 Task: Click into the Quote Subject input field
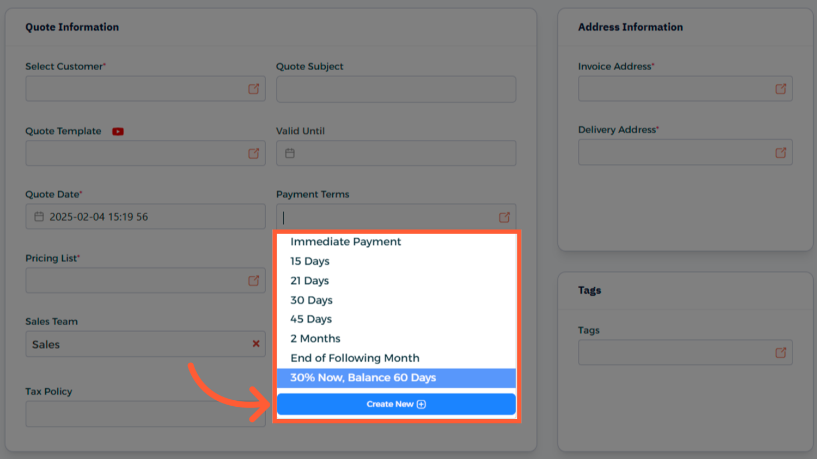click(396, 89)
